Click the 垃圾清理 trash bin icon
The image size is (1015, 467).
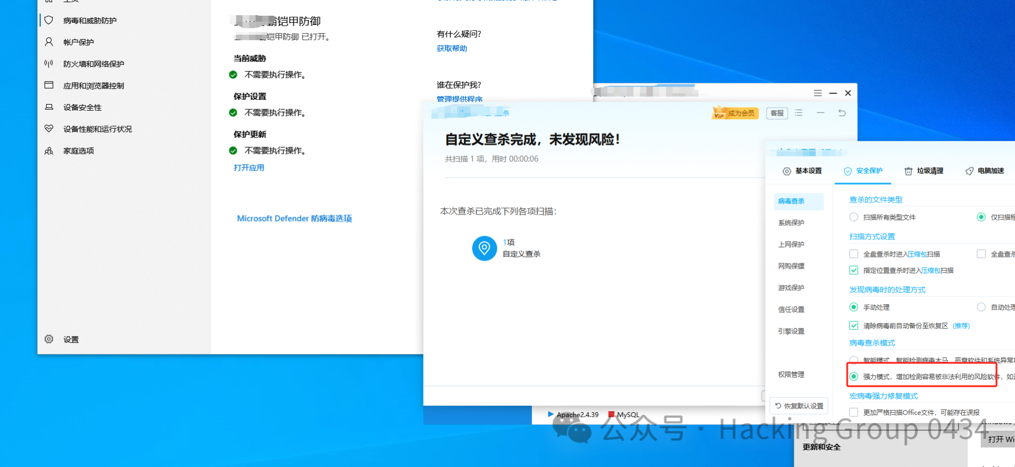point(908,171)
